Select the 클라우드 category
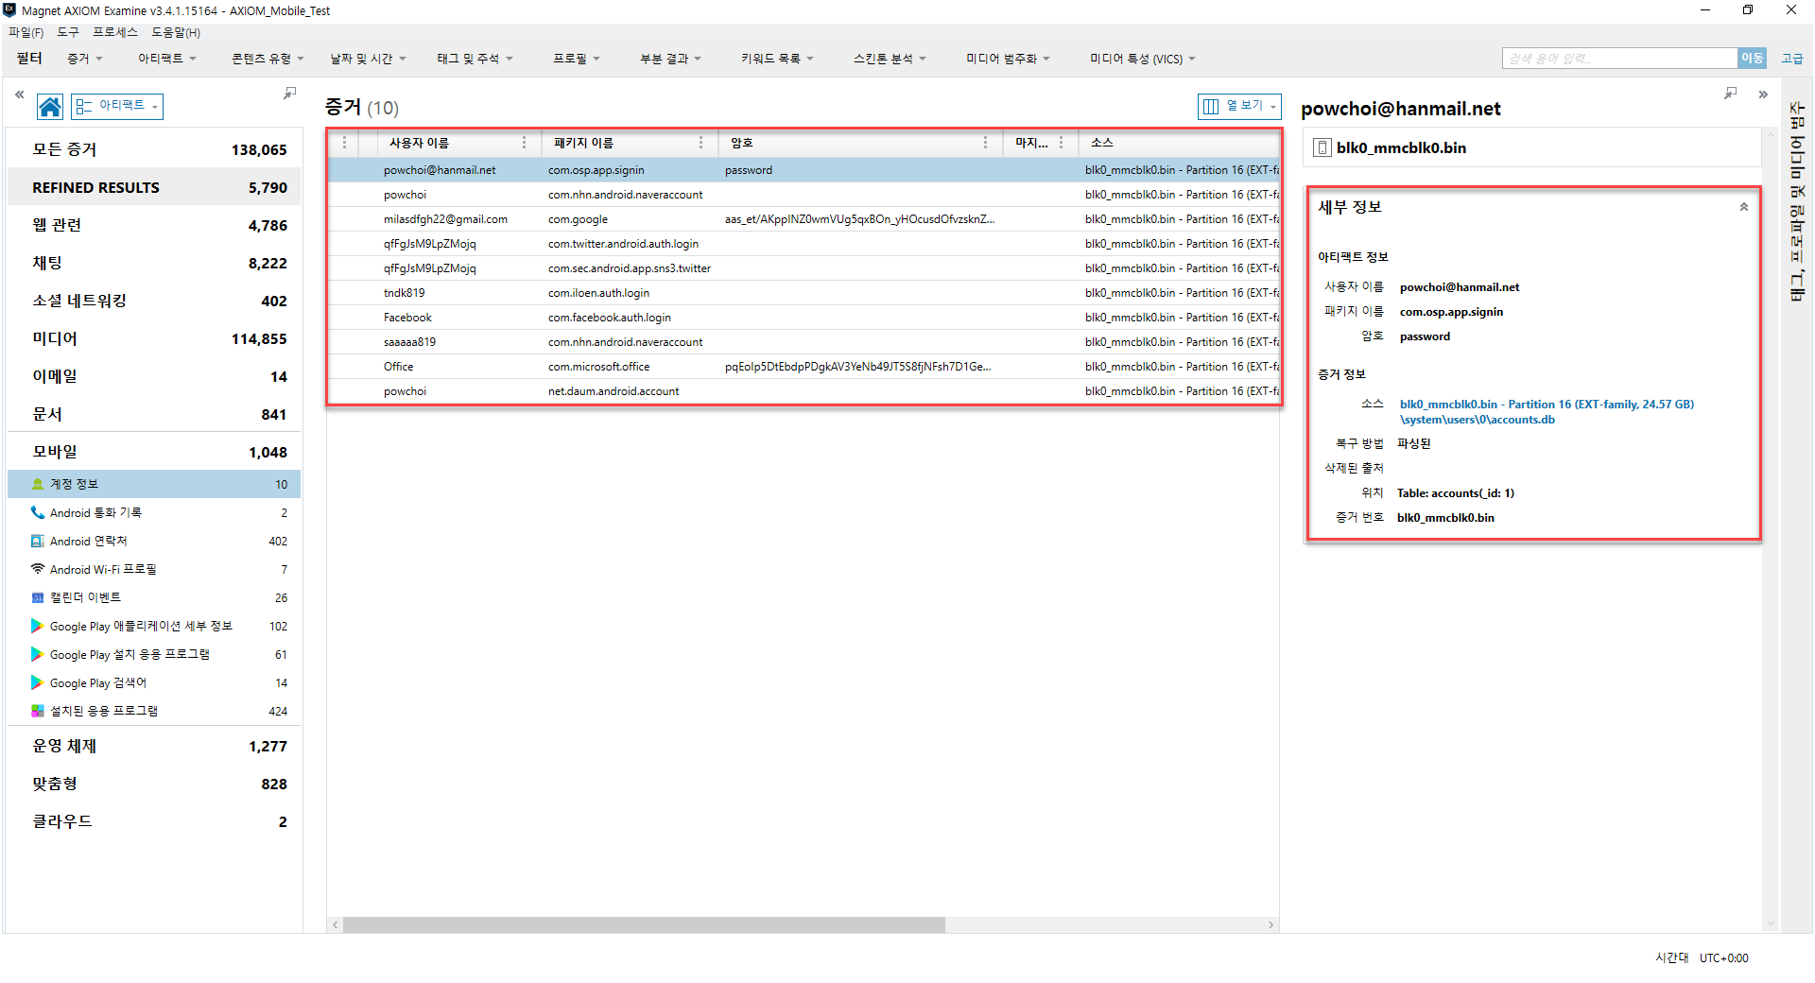 154,821
